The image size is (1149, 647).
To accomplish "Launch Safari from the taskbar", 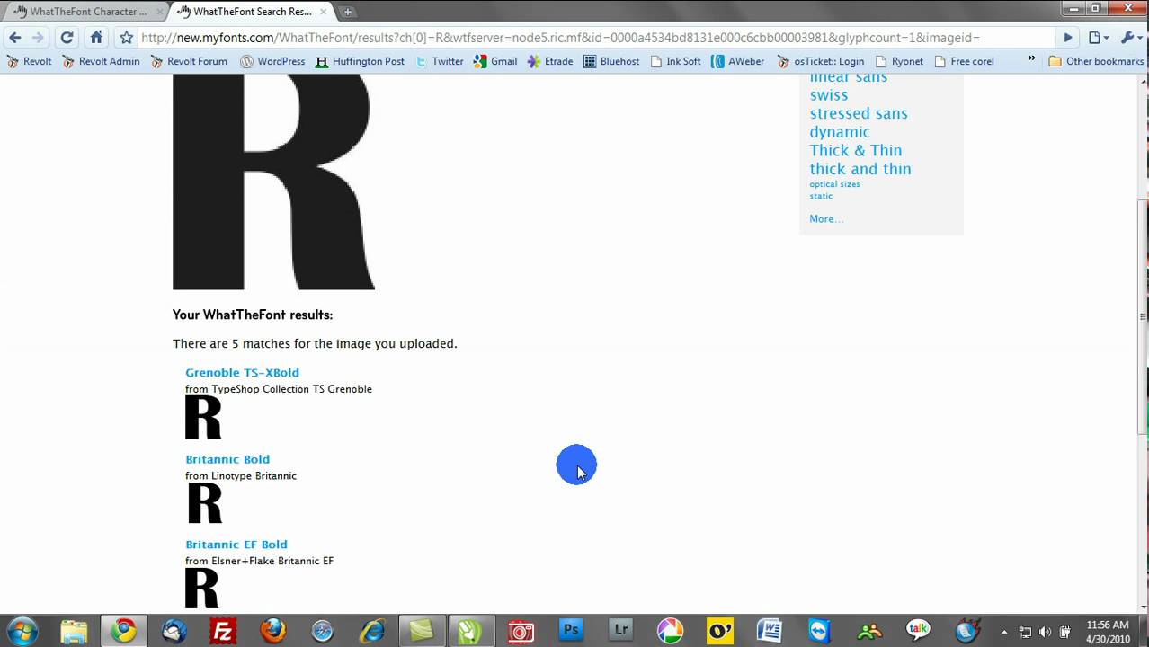I will pyautogui.click(x=322, y=631).
